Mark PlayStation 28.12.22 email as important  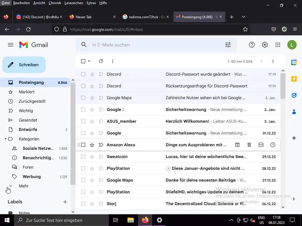point(101,168)
